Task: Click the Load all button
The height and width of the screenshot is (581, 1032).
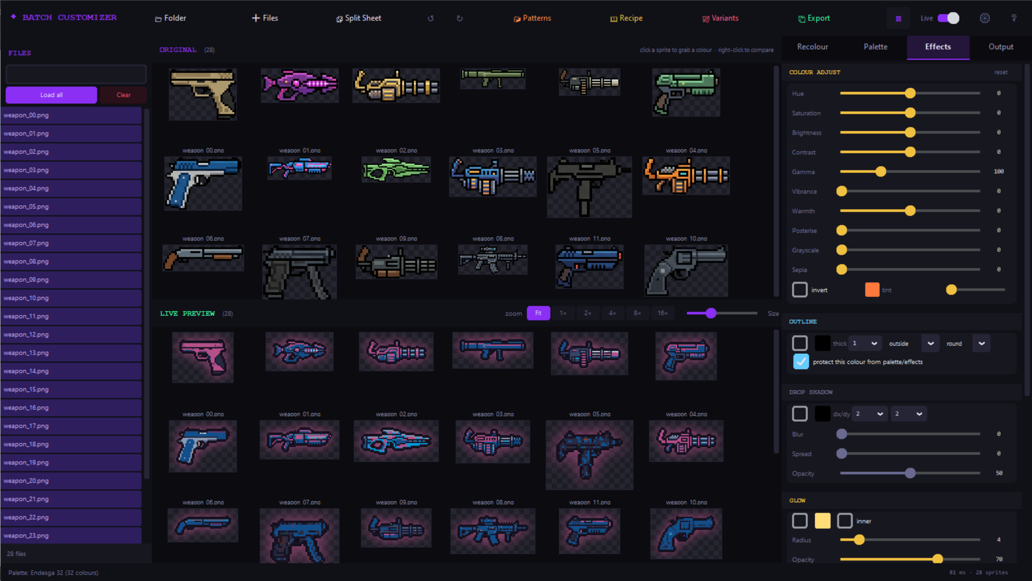Action: point(51,95)
